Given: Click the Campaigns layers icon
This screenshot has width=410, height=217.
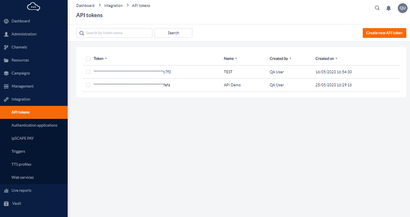Looking at the screenshot, I should coord(6,73).
